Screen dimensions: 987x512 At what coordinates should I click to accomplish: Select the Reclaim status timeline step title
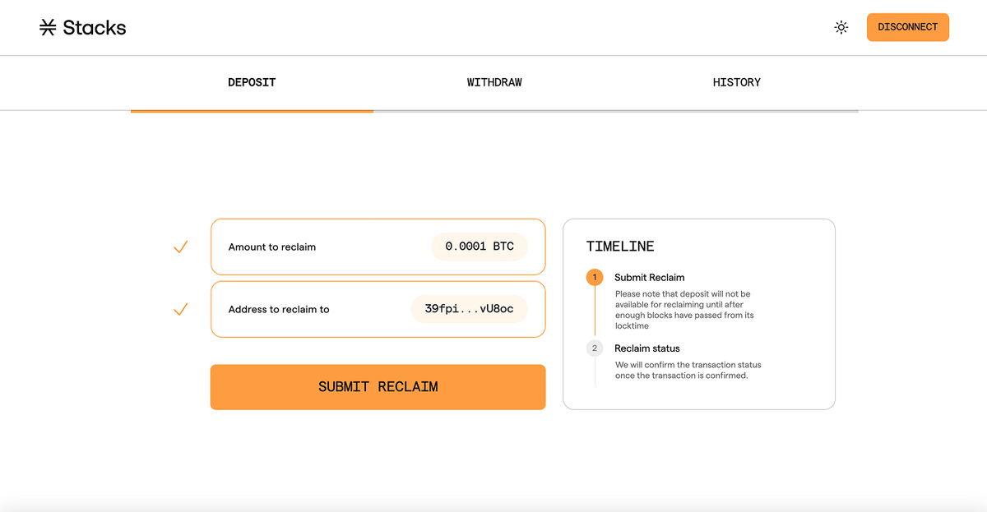coord(646,348)
